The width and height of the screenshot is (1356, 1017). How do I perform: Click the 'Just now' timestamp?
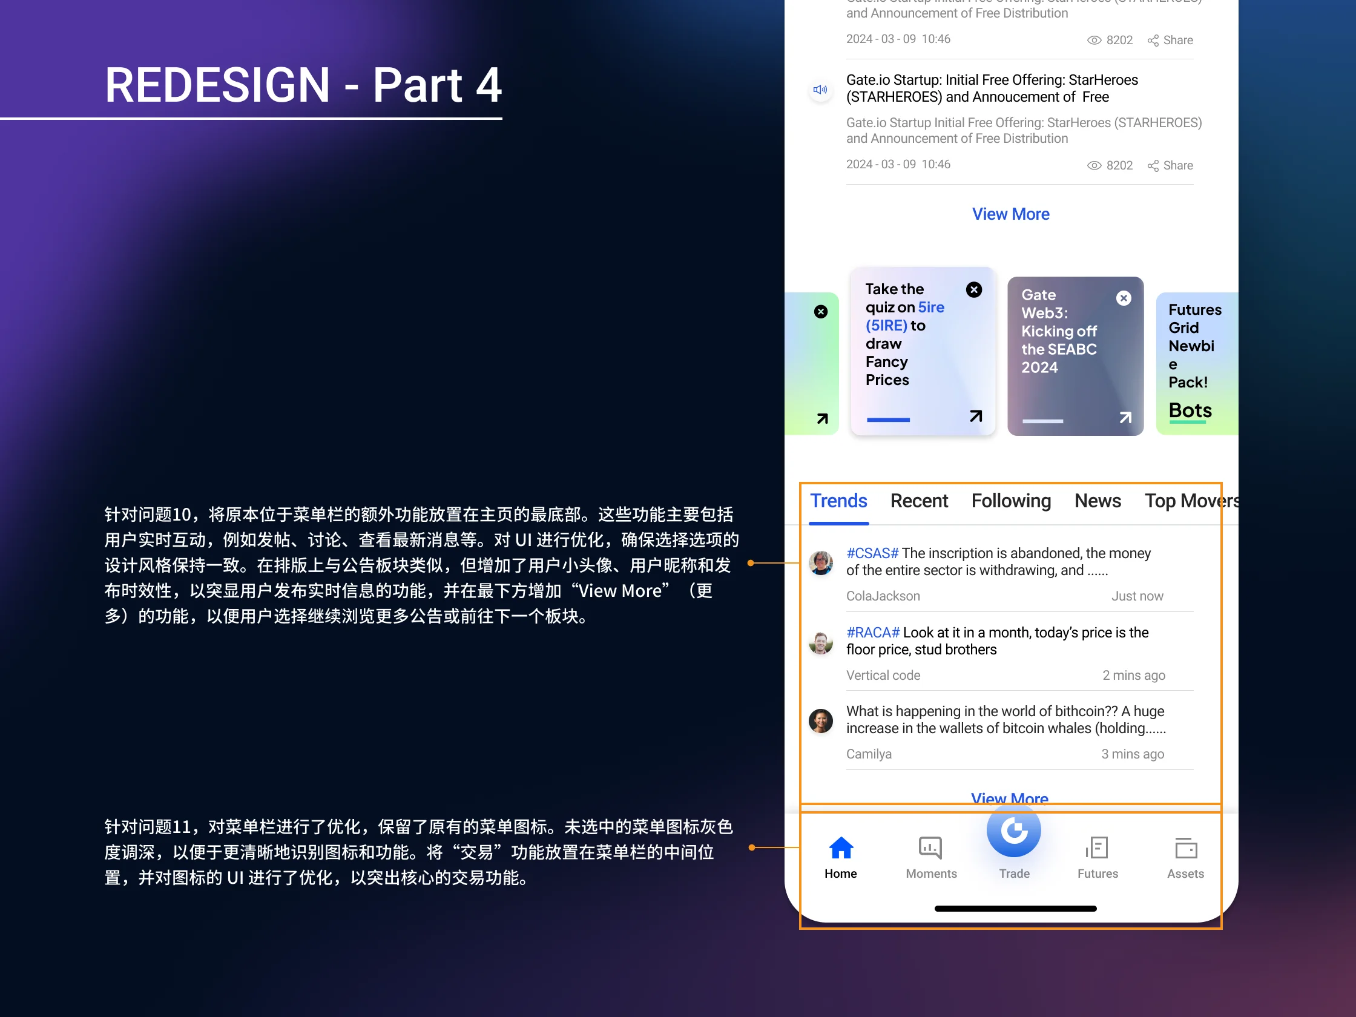tap(1137, 596)
